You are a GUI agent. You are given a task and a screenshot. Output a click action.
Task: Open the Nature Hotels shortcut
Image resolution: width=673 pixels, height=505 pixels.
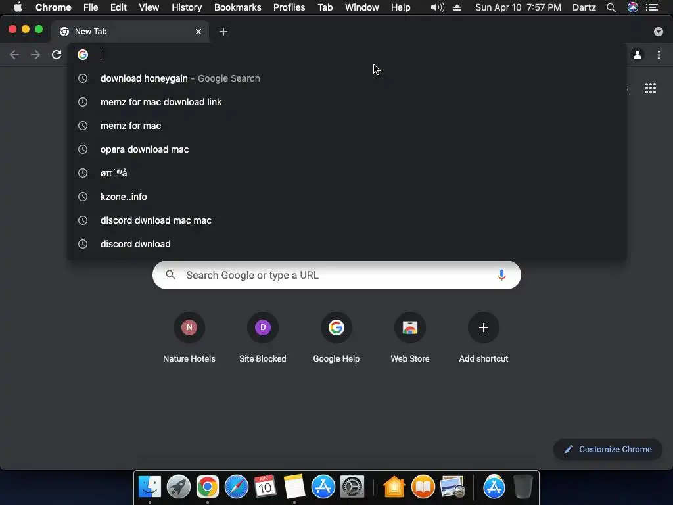click(x=189, y=338)
